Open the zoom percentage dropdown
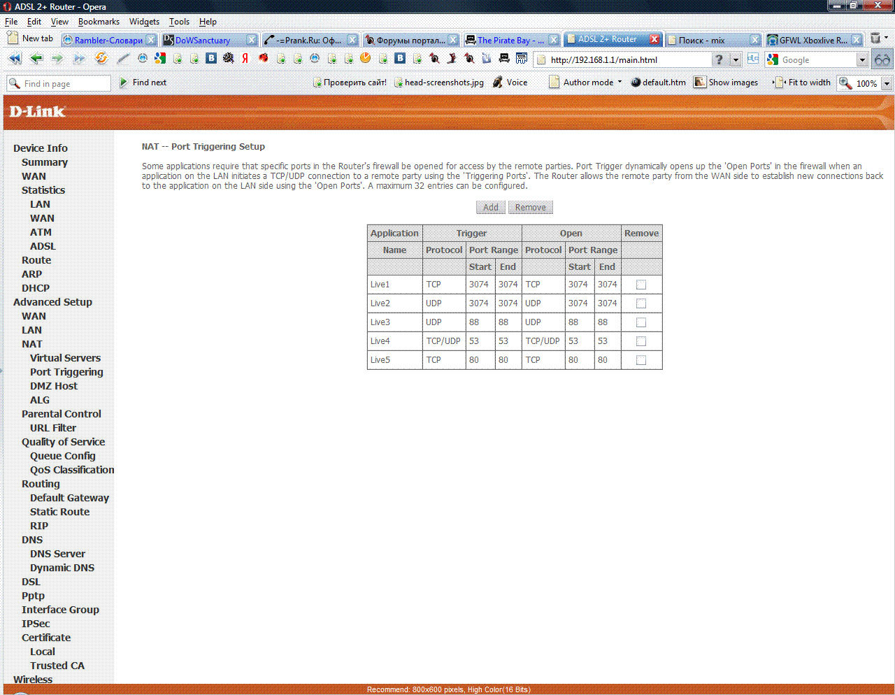 [887, 83]
